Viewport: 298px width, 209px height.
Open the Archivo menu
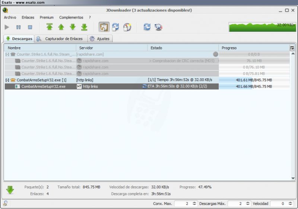click(x=10, y=17)
